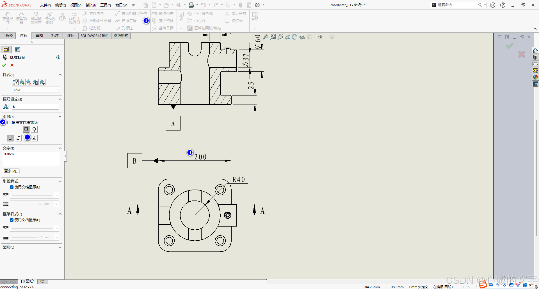The height and width of the screenshot is (289, 539).
Task: Click the delete style star icon
Action: click(29, 82)
